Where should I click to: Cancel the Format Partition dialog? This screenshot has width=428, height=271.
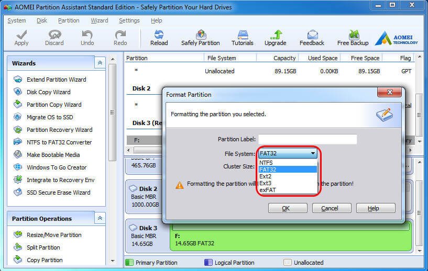click(332, 208)
